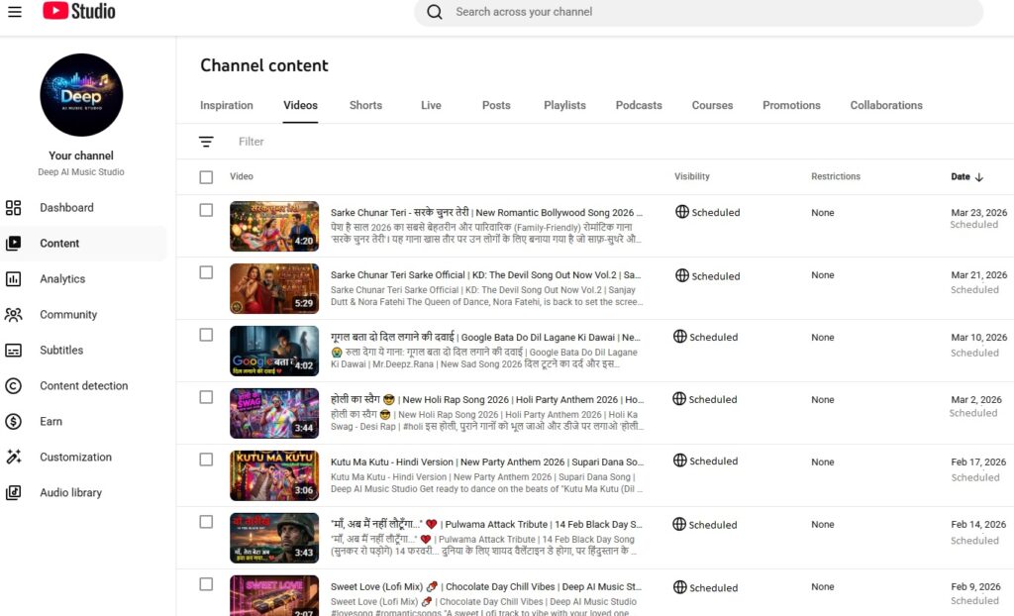This screenshot has width=1014, height=616.
Task: Switch to the Shorts tab
Action: coord(365,105)
